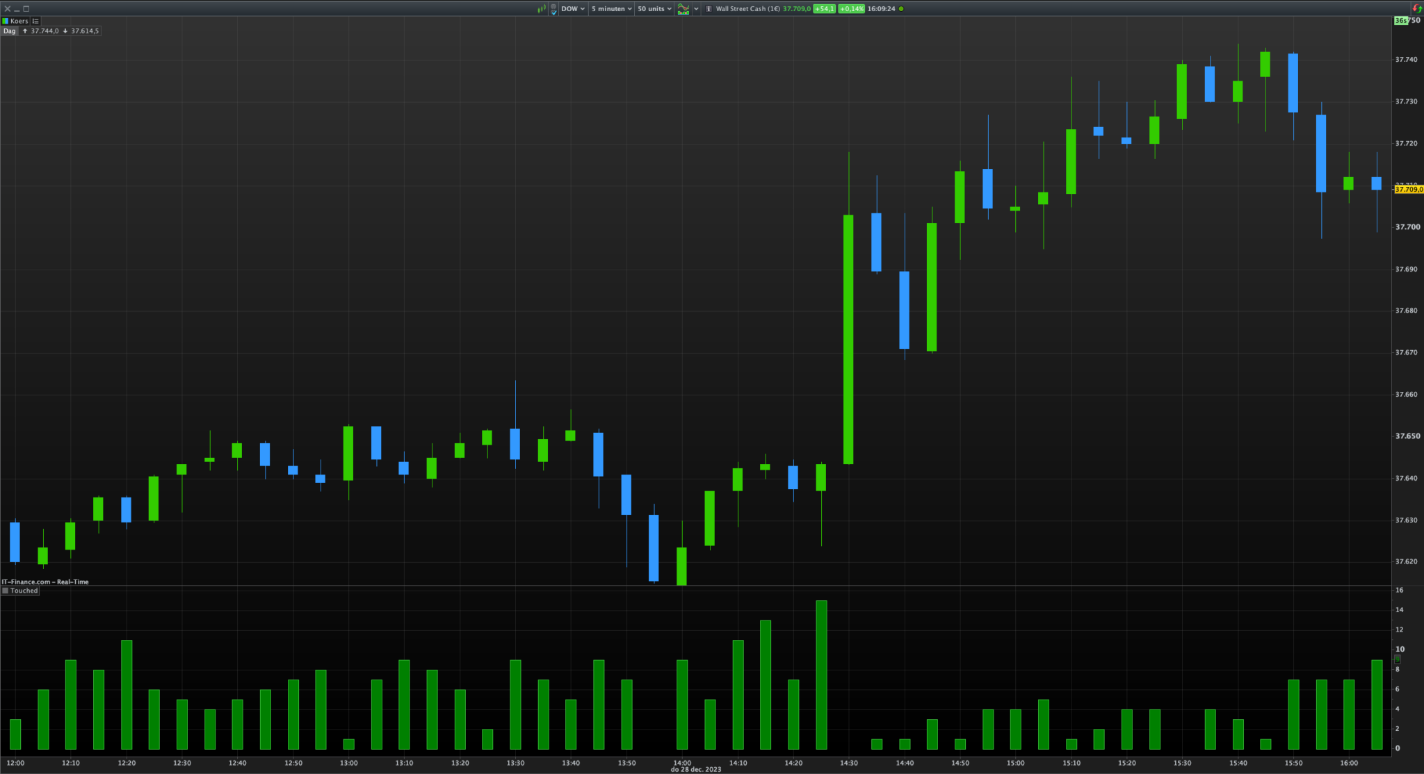The height and width of the screenshot is (774, 1424).
Task: Toggle the Touched indicator checkbox square
Action: [6, 591]
